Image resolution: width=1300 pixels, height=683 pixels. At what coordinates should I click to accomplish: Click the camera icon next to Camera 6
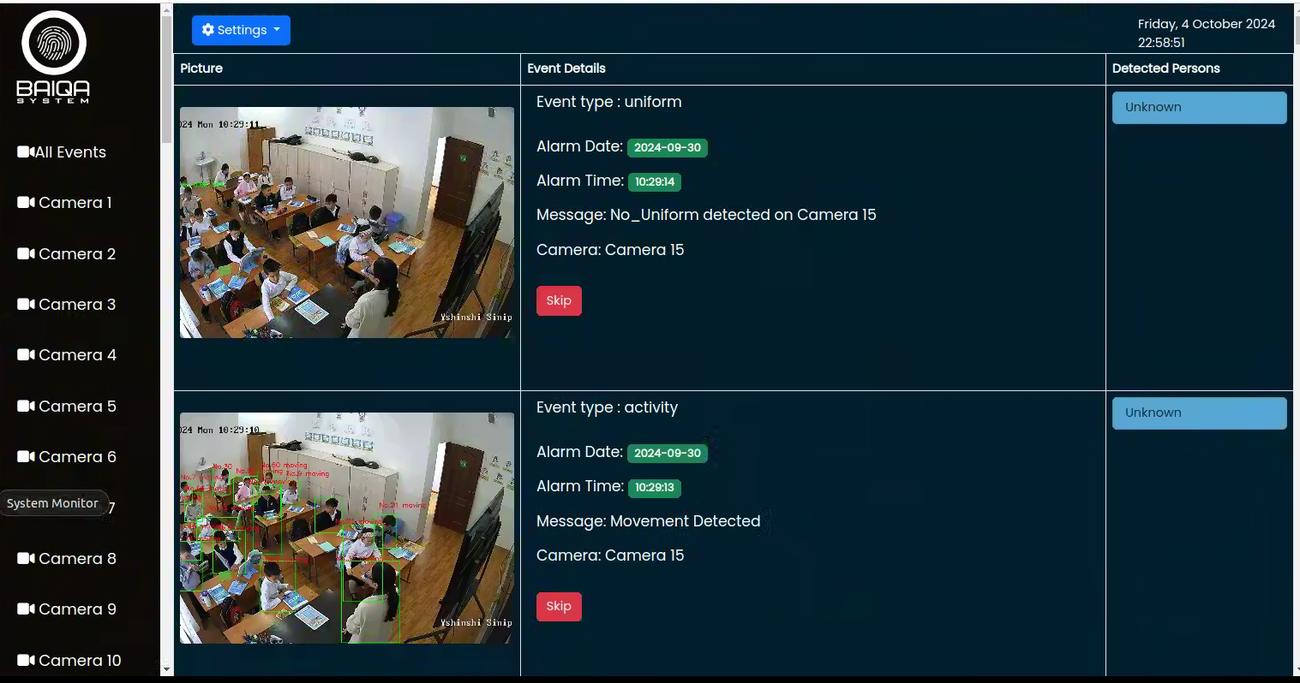coord(24,456)
